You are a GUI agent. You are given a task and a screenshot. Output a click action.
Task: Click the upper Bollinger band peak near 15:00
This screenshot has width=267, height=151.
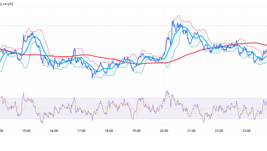click(29, 29)
